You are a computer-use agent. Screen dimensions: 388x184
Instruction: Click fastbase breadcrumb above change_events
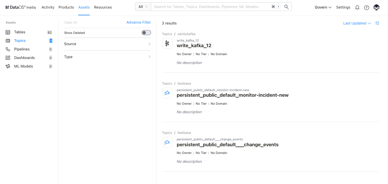click(x=184, y=133)
